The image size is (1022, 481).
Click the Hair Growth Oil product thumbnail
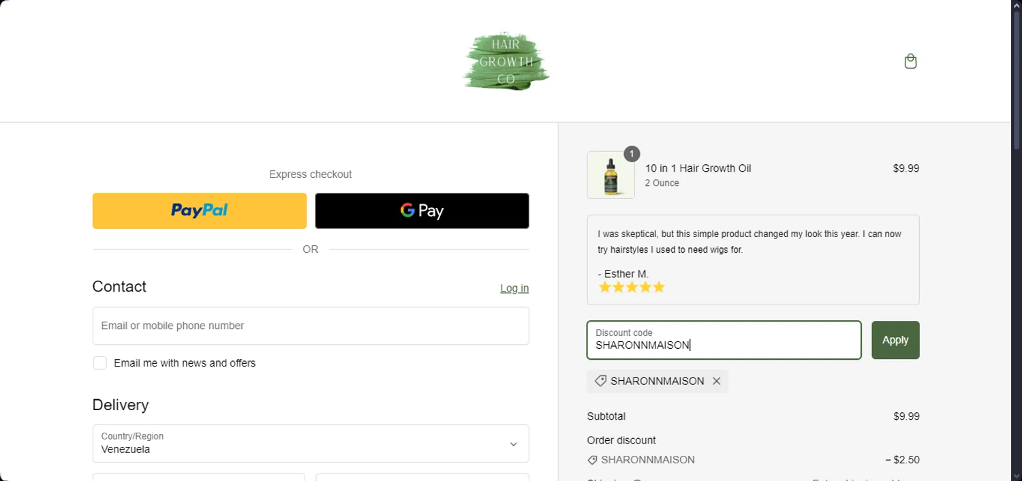[x=610, y=175]
